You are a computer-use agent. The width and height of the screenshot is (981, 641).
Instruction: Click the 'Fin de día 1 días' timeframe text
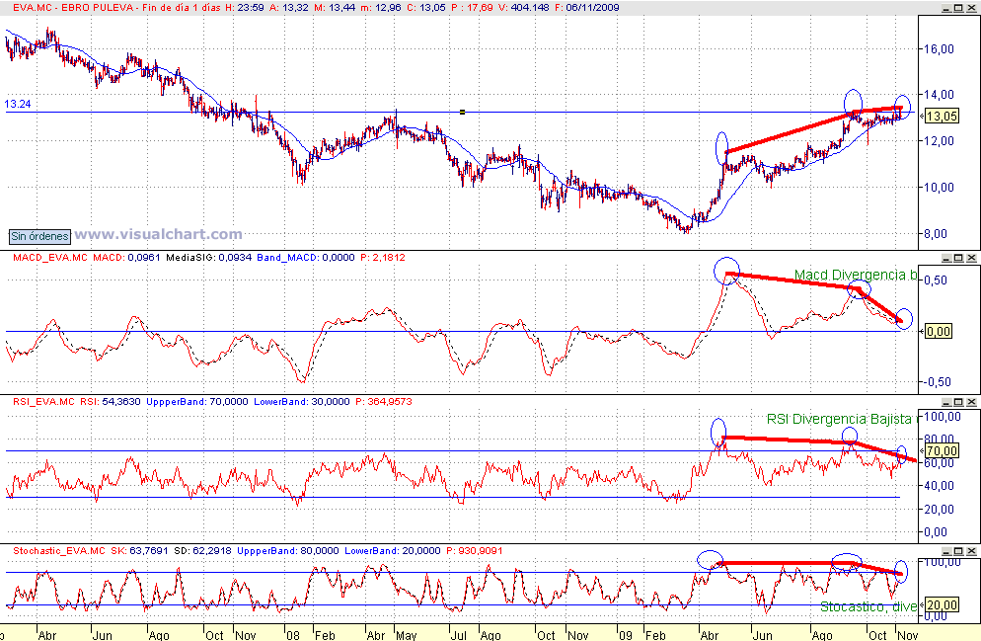coord(183,8)
